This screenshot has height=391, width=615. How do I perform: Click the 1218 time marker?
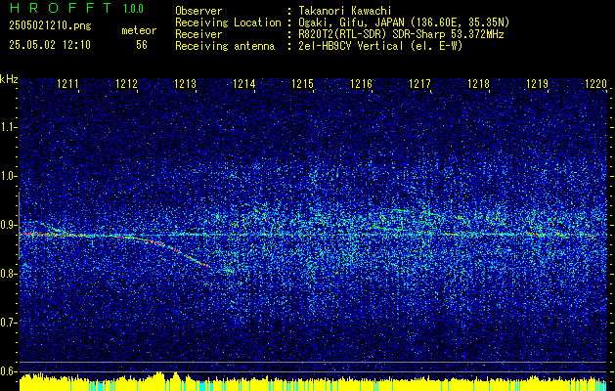point(479,84)
